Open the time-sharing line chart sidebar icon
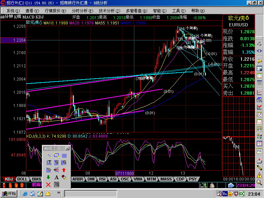The height and width of the screenshot is (198, 264). coord(259,92)
